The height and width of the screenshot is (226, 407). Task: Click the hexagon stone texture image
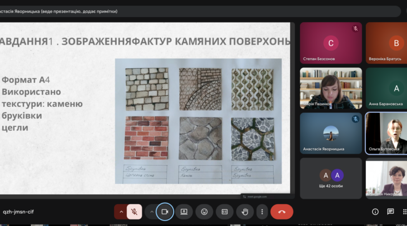coord(252,139)
